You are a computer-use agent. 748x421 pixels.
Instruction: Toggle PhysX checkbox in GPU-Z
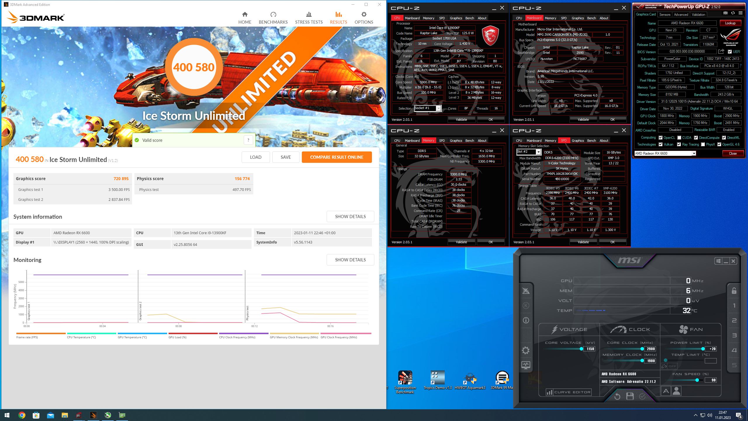click(703, 144)
